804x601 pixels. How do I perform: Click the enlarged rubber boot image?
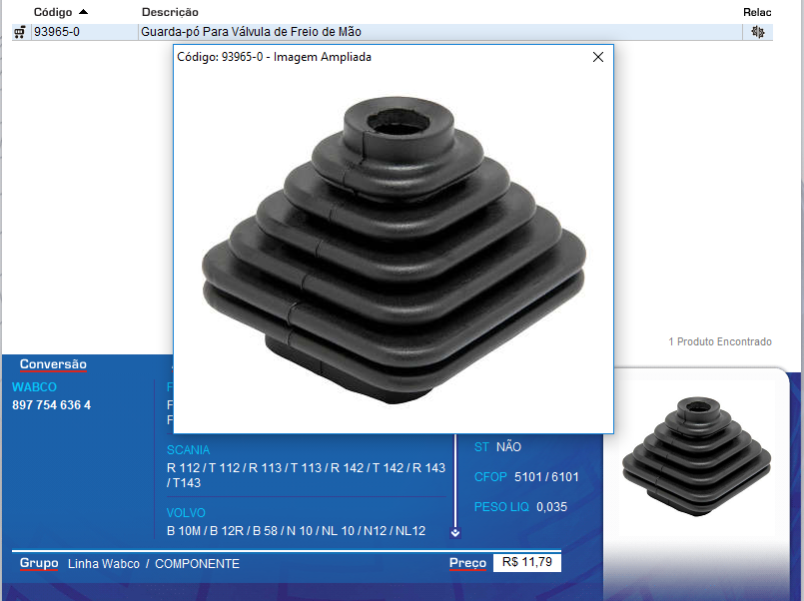coord(393,250)
